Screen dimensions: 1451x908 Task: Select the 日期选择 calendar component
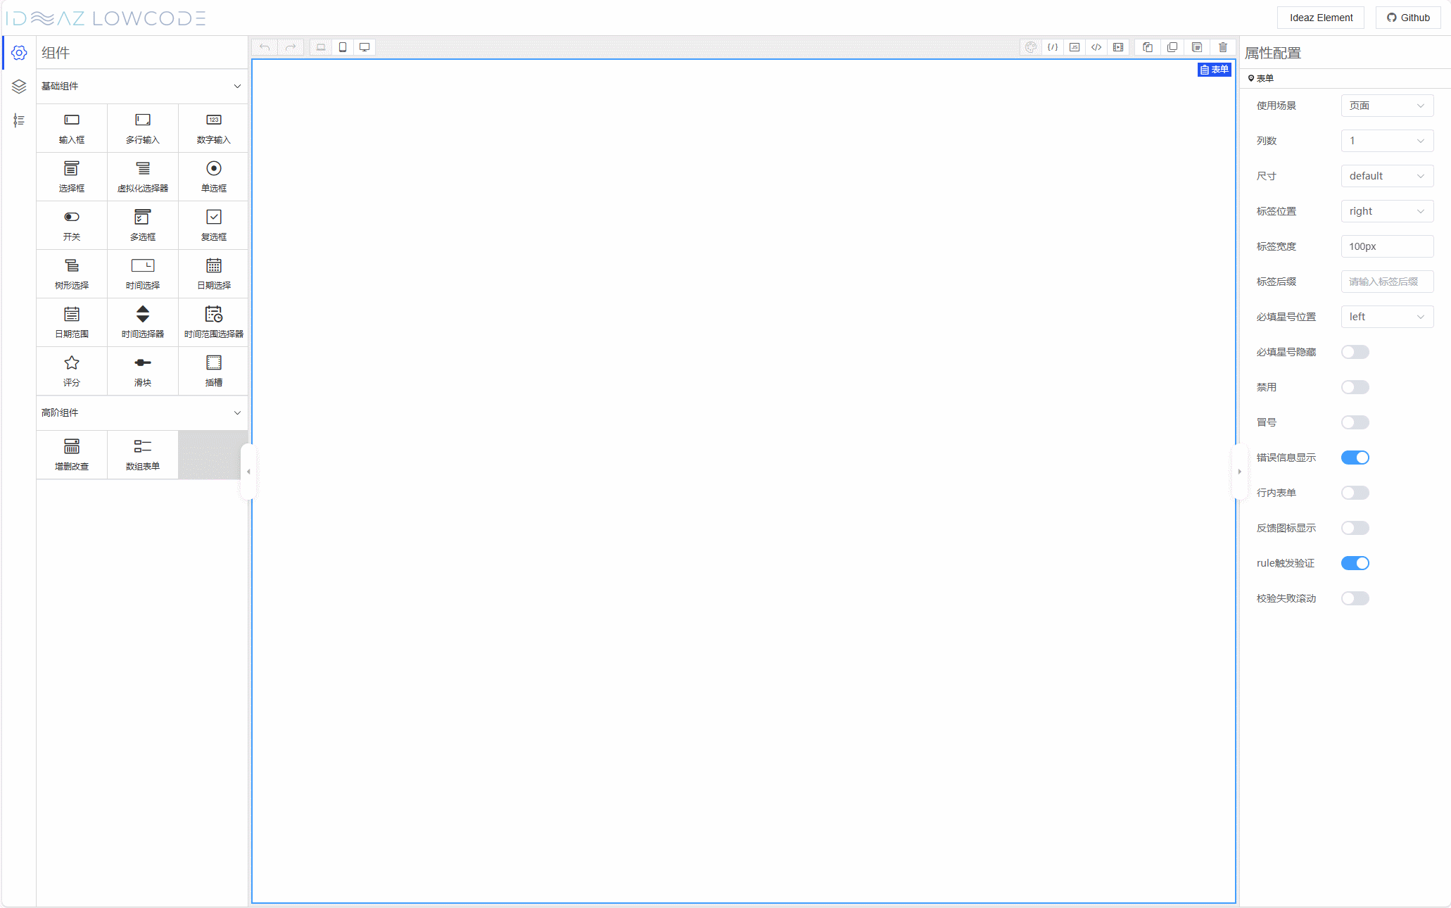213,273
